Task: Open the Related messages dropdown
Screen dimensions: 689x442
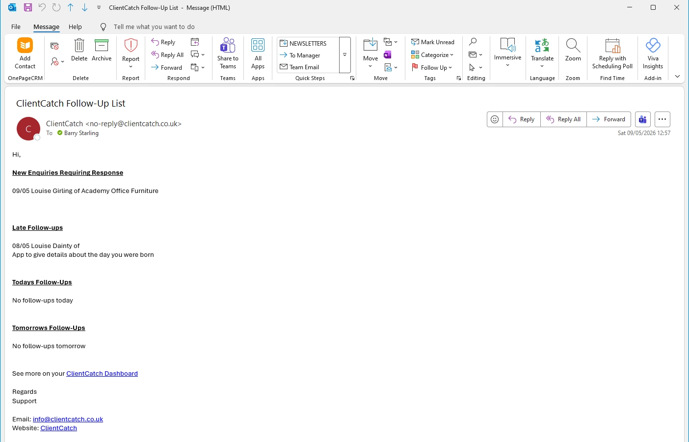Action: click(476, 55)
